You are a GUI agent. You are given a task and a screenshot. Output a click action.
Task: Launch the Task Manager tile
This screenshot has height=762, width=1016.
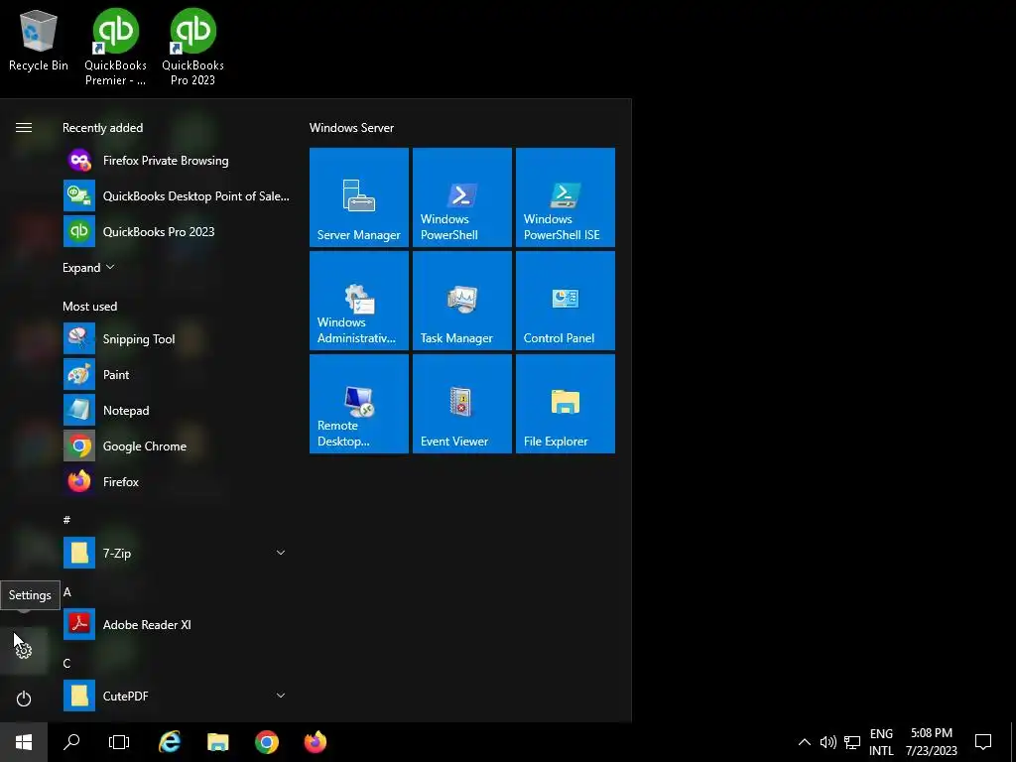[x=462, y=301]
